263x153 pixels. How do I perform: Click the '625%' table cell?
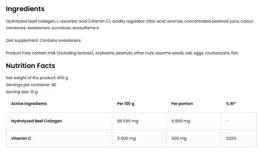pyautogui.click(x=231, y=138)
